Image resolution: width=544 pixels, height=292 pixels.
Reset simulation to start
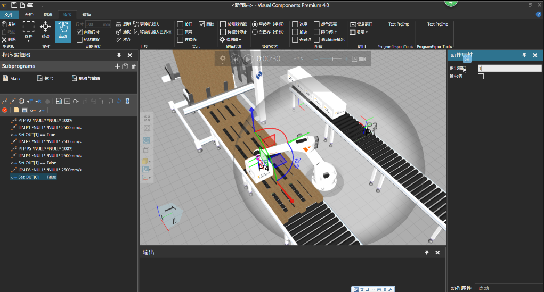[x=235, y=59]
